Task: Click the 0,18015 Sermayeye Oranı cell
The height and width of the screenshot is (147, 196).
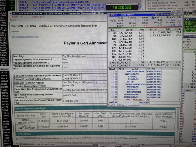Action: [84, 120]
